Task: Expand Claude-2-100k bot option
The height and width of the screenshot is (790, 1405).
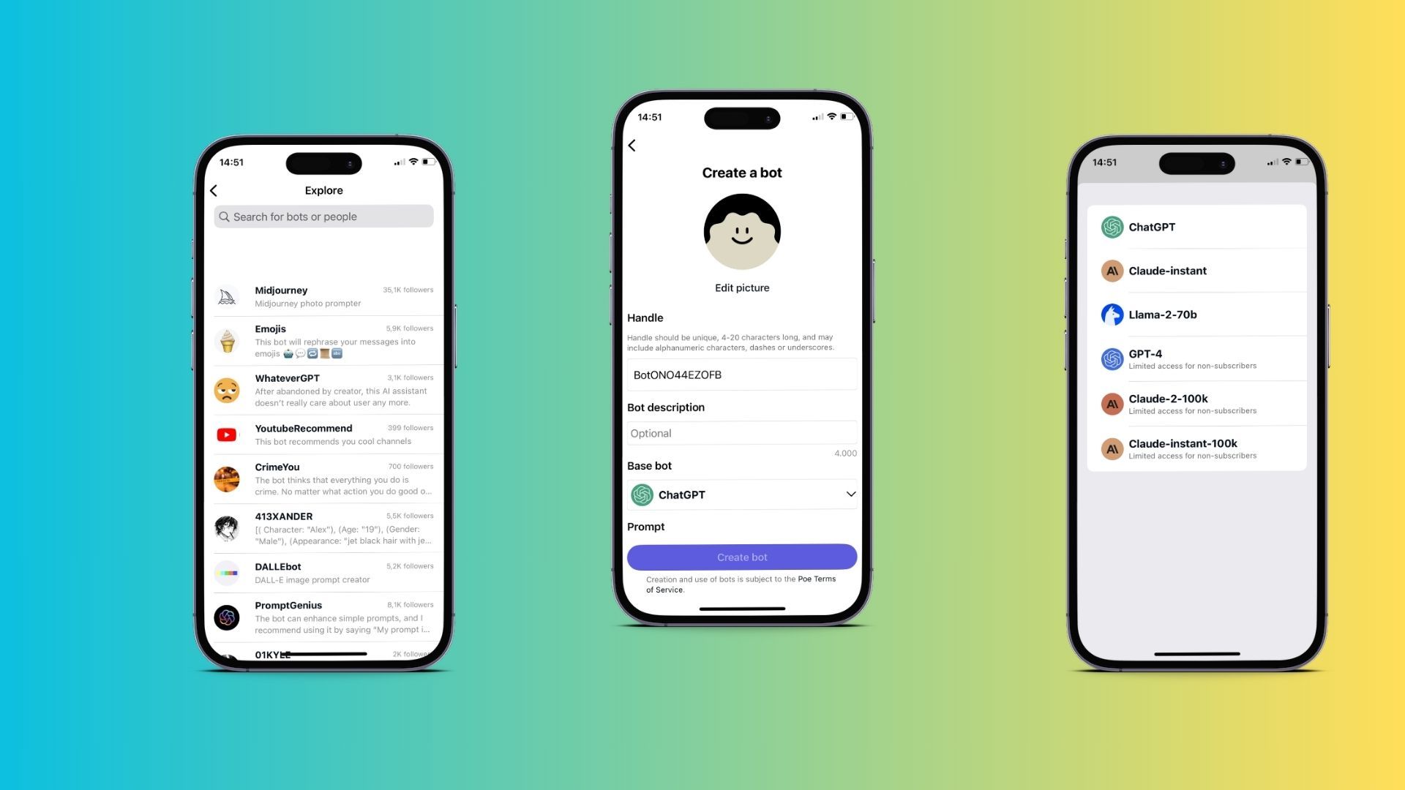Action: click(1196, 403)
